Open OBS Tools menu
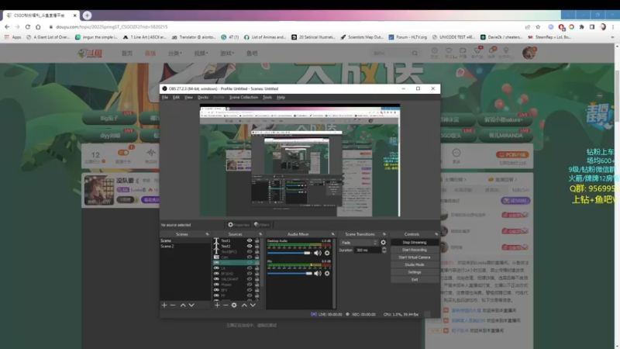620x349 pixels. click(x=267, y=98)
